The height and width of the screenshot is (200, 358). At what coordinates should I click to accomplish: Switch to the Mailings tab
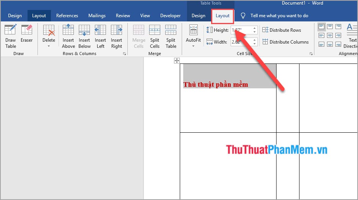pos(97,16)
